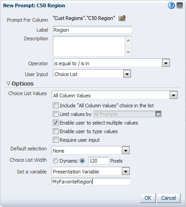The image size is (186, 207).
Task: Click the Description scroll up arrow
Action: 128,40
